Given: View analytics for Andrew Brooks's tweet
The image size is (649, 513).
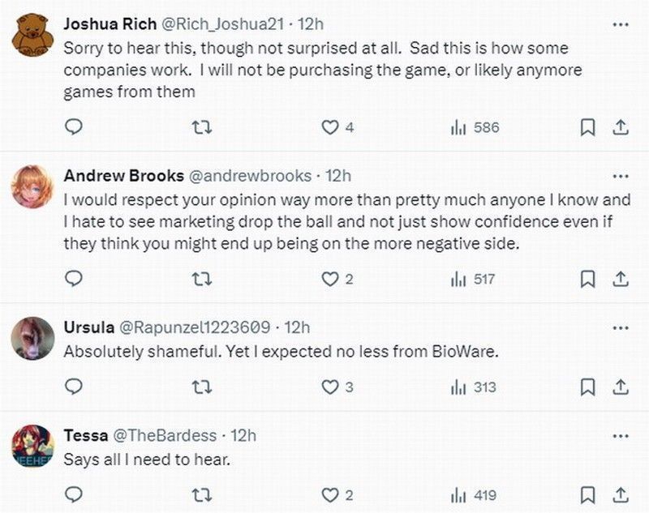Looking at the screenshot, I should point(473,279).
